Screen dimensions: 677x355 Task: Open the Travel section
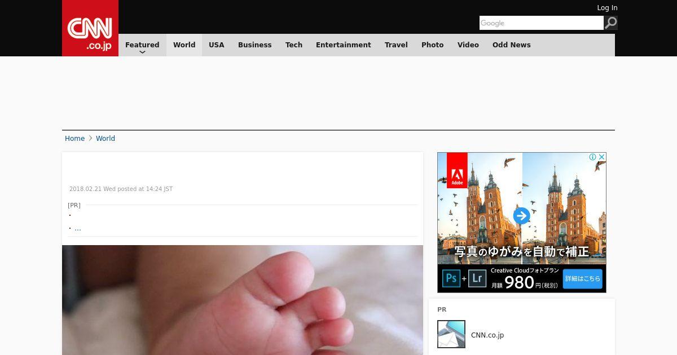[396, 45]
